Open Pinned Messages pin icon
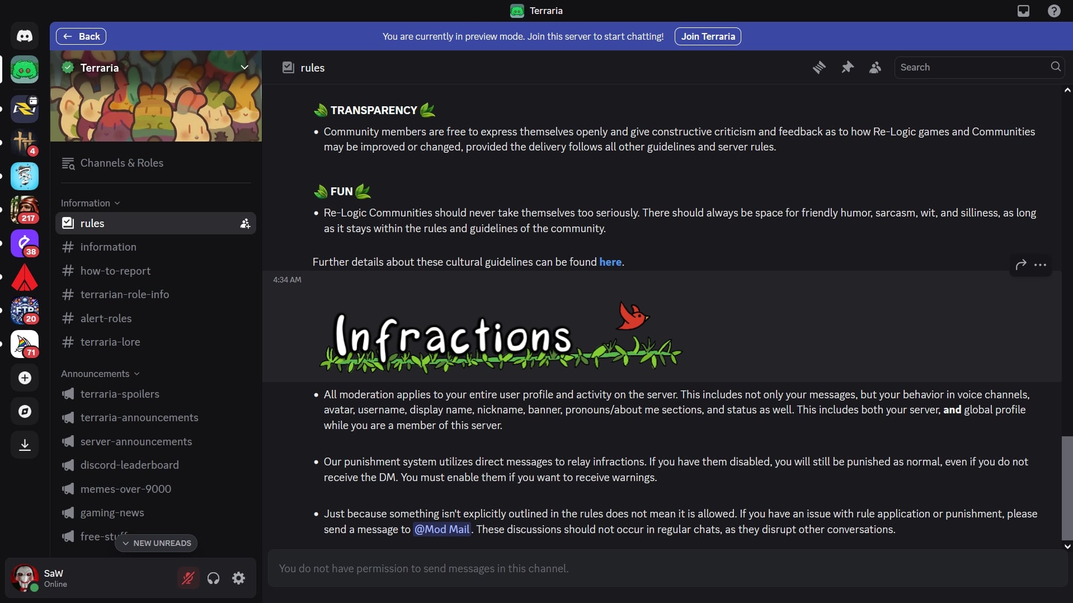This screenshot has height=603, width=1073. click(848, 67)
